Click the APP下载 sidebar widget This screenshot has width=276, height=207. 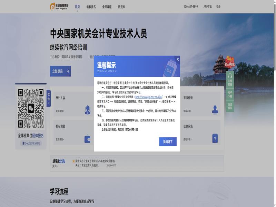(x=230, y=94)
